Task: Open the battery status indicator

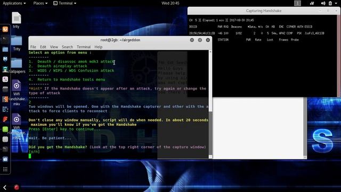Action: pyautogui.click(x=330, y=3)
